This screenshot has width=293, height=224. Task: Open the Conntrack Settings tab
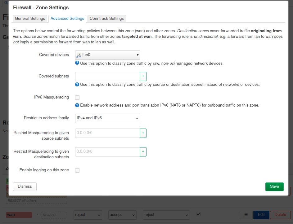pos(107,19)
